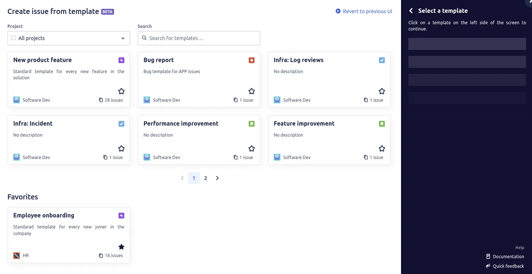Click the blue task icon on Infra: Incident card
Image resolution: width=532 pixels, height=274 pixels.
(121, 124)
